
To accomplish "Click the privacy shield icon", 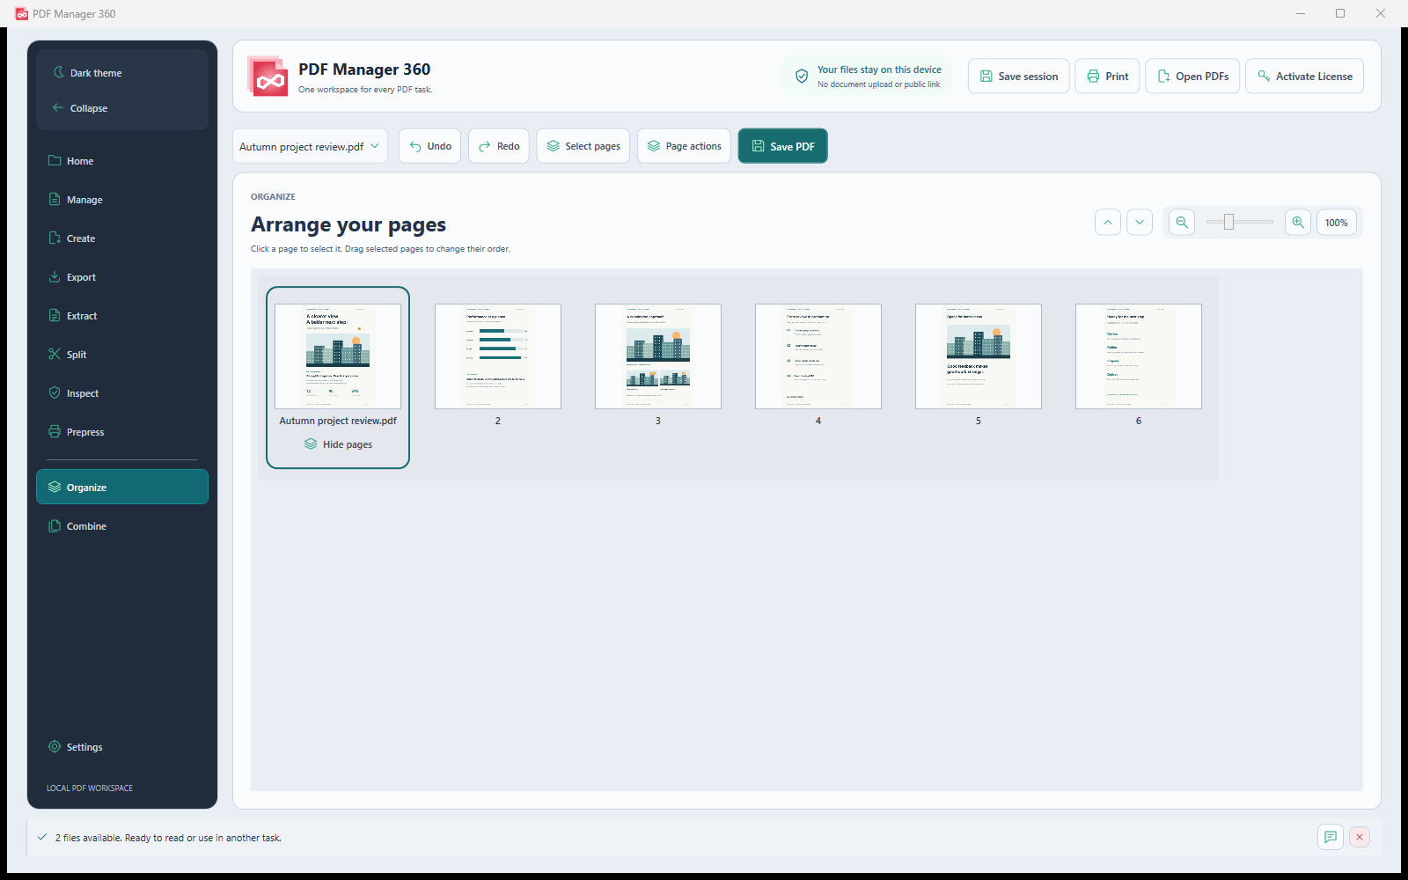I will point(802,77).
